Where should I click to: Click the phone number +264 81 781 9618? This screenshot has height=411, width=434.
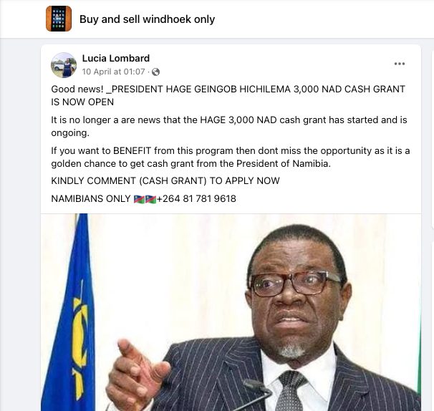196,199
